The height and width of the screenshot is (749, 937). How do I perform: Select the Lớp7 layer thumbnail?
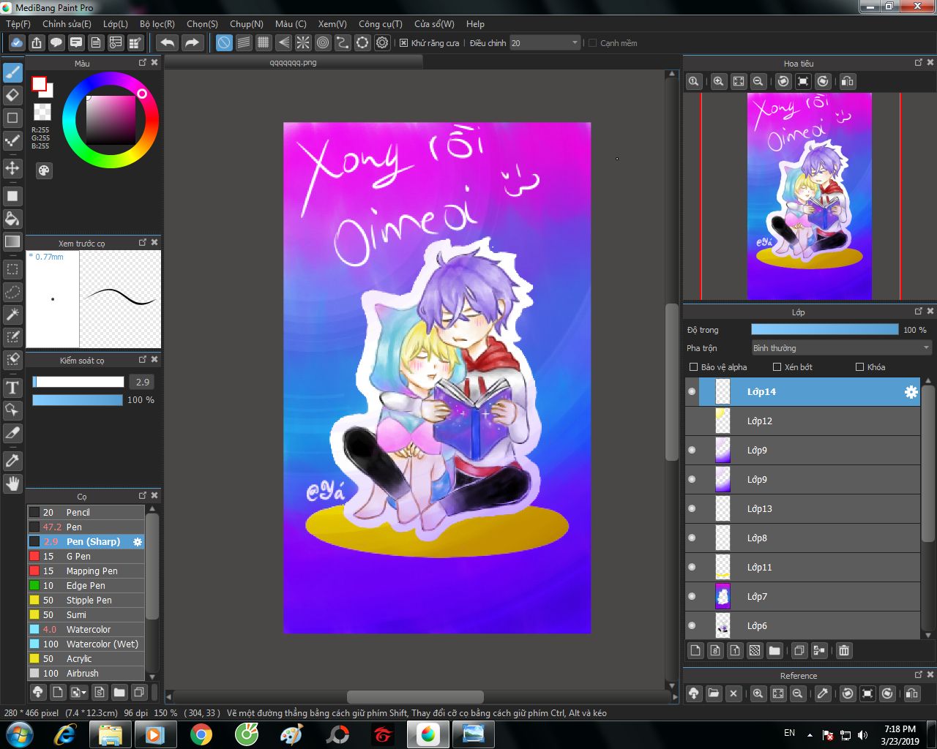coord(723,597)
